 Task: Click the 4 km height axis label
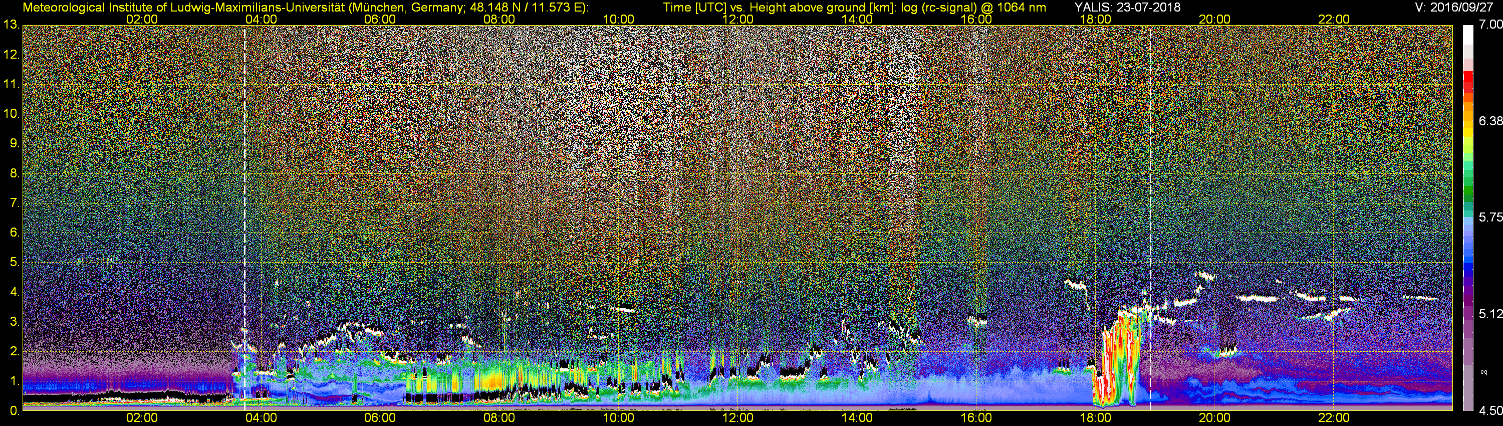point(15,292)
